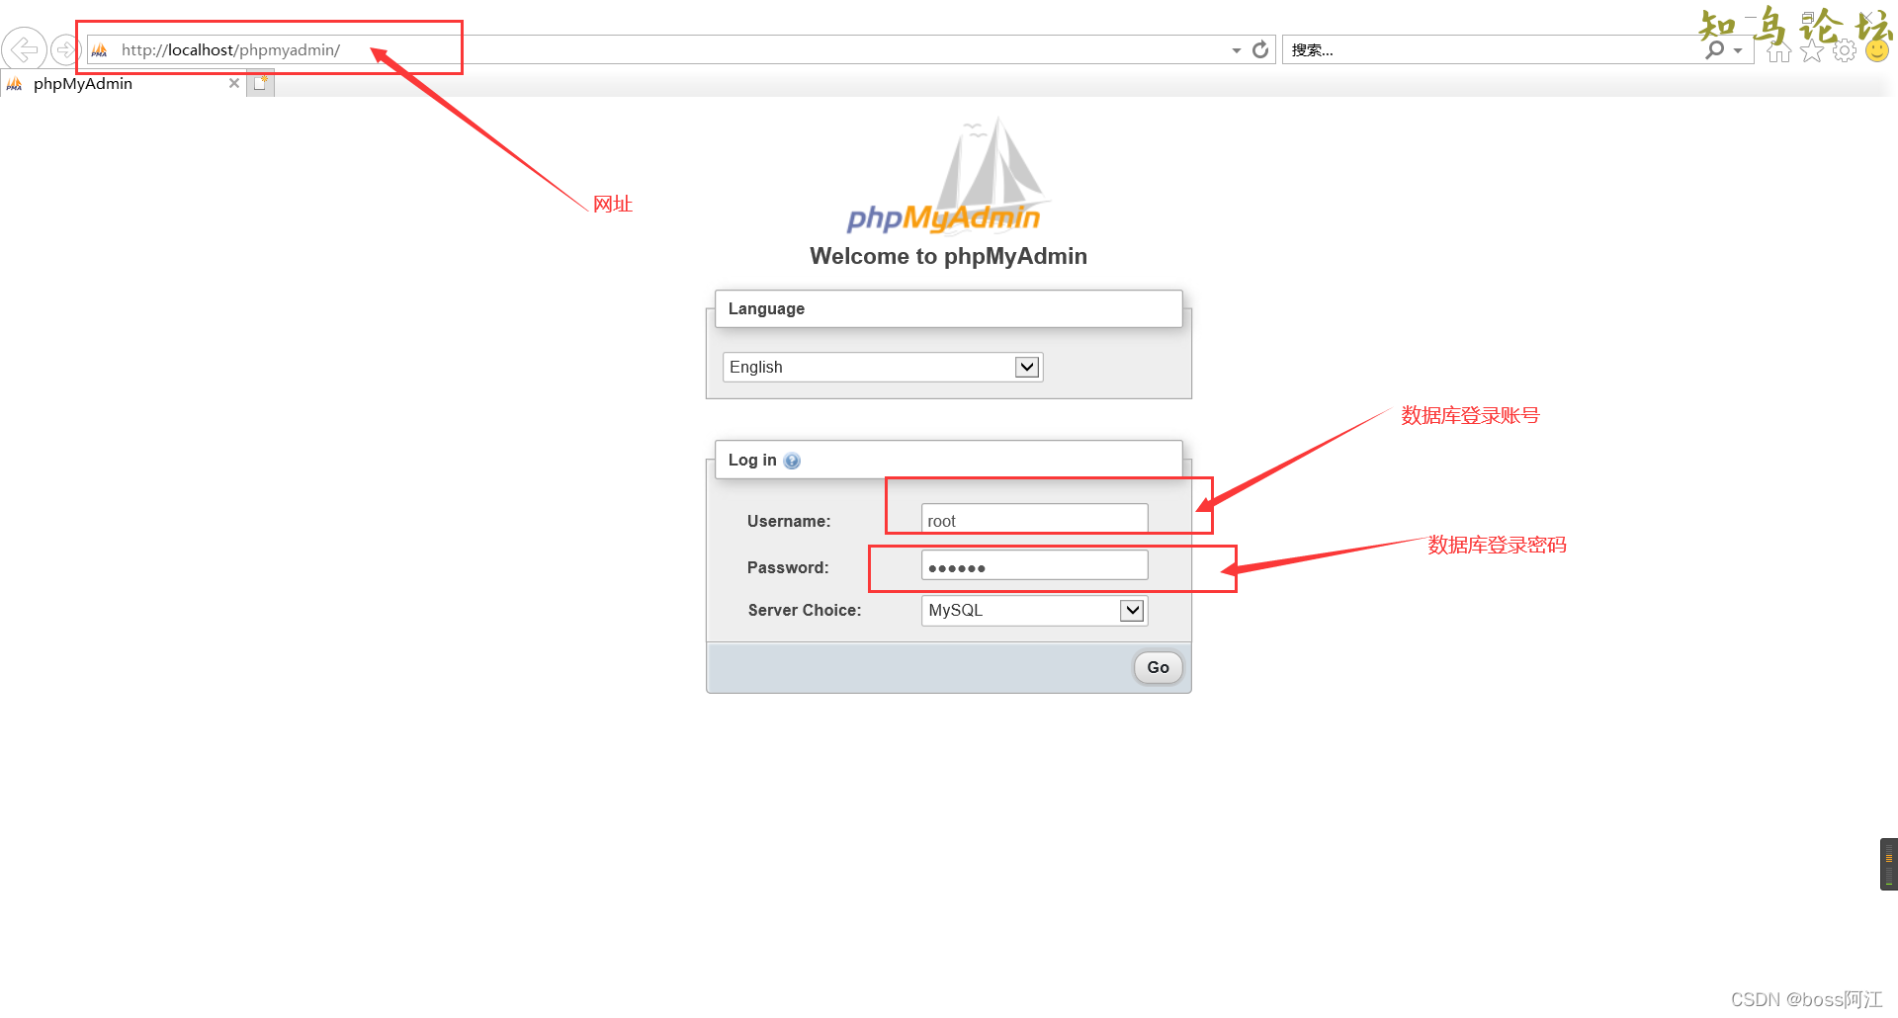Close the phpMyAdmin tab
The image size is (1898, 1018).
click(x=234, y=84)
